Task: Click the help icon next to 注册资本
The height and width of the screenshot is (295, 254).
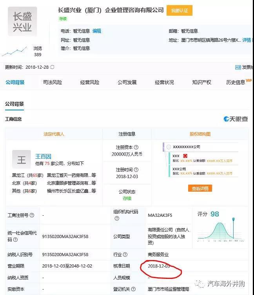Action: pyautogui.click(x=136, y=147)
